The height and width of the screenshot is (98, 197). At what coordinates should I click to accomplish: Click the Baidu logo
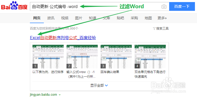14,6
